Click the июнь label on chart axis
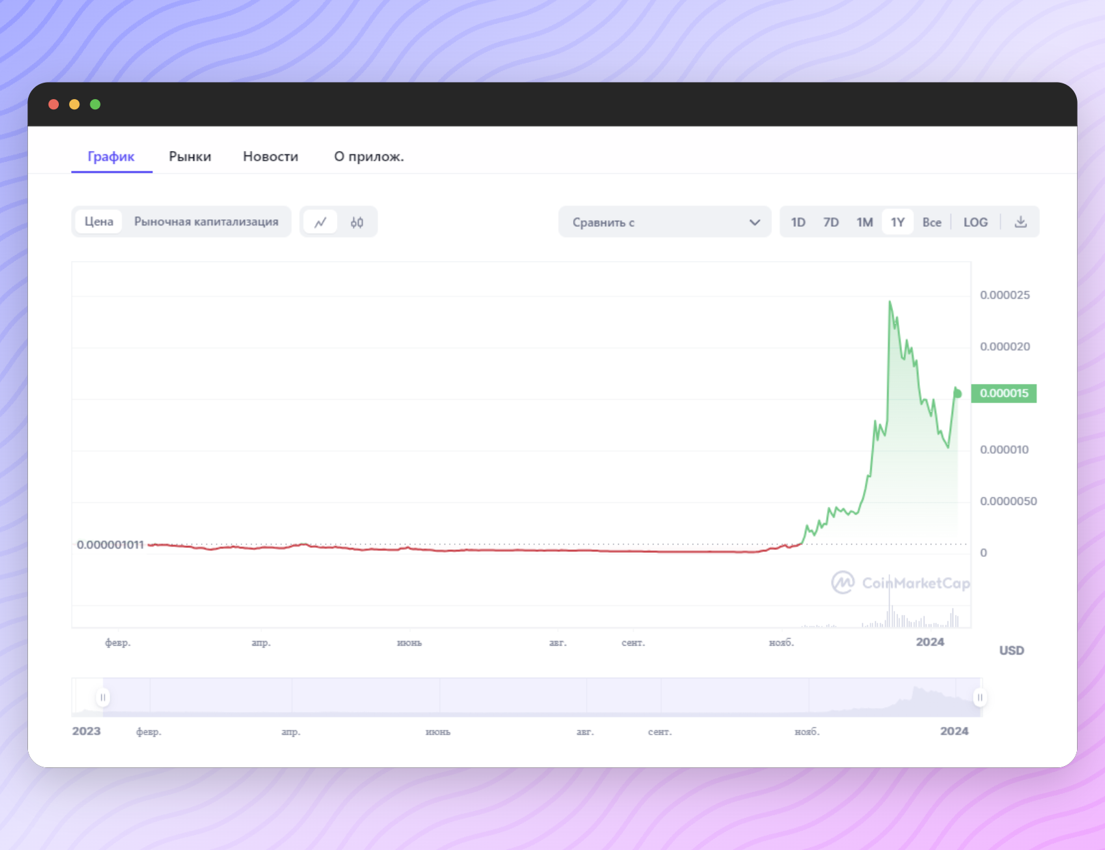 pyautogui.click(x=410, y=642)
